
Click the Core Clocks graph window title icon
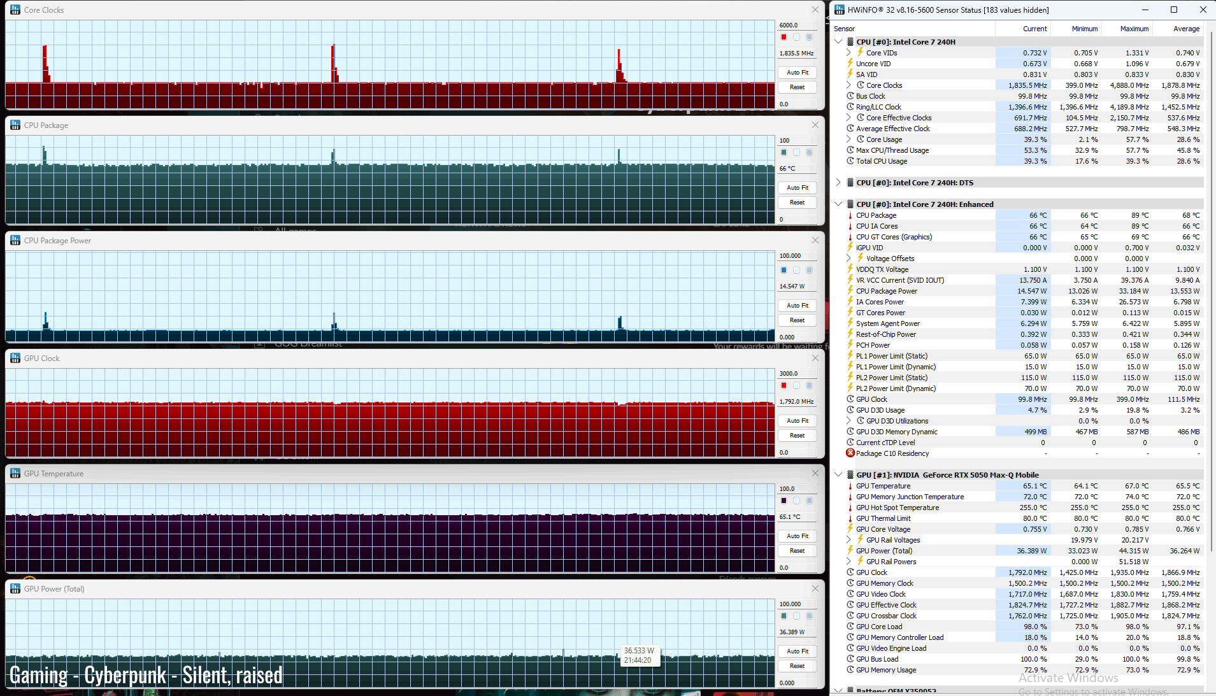tap(15, 10)
